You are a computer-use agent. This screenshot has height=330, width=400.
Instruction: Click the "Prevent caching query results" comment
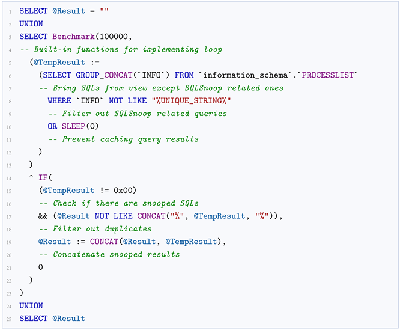(x=124, y=139)
